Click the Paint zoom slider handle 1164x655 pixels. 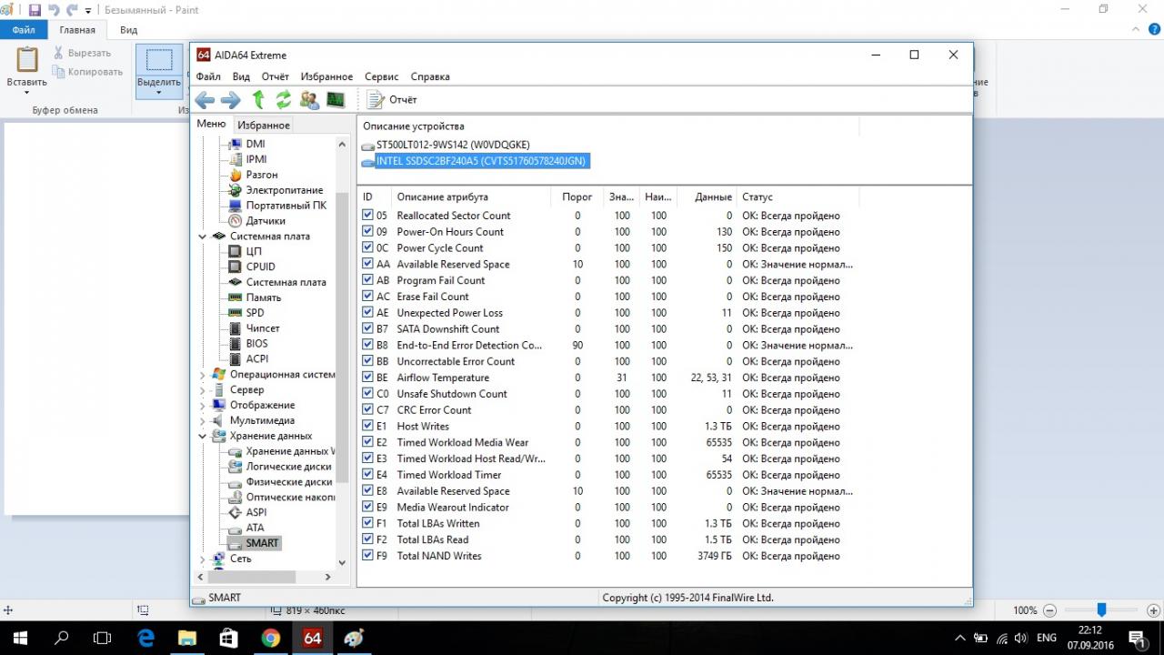click(1101, 610)
